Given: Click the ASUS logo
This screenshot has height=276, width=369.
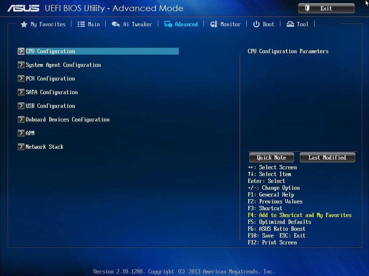Looking at the screenshot, I should coord(23,9).
